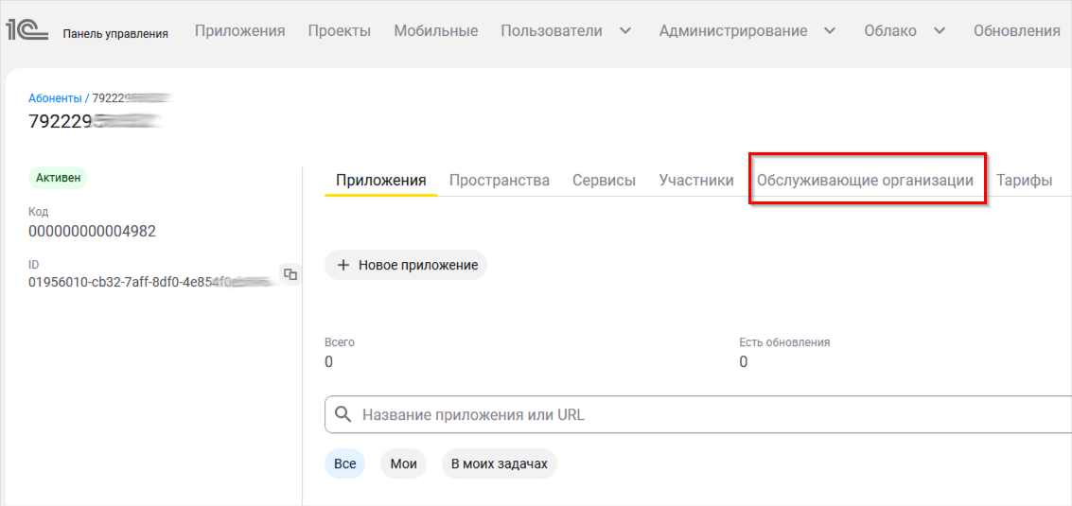Go to Абоненты breadcrumb link
The width and height of the screenshot is (1072, 506).
(56, 97)
